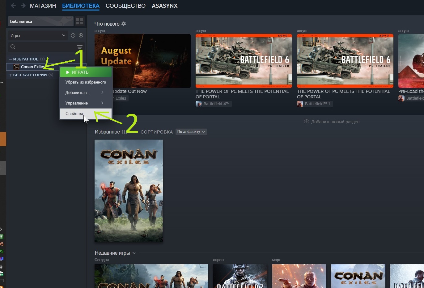The height and width of the screenshot is (288, 424).
Task: Go forward with the right arrow
Action: (x=23, y=6)
